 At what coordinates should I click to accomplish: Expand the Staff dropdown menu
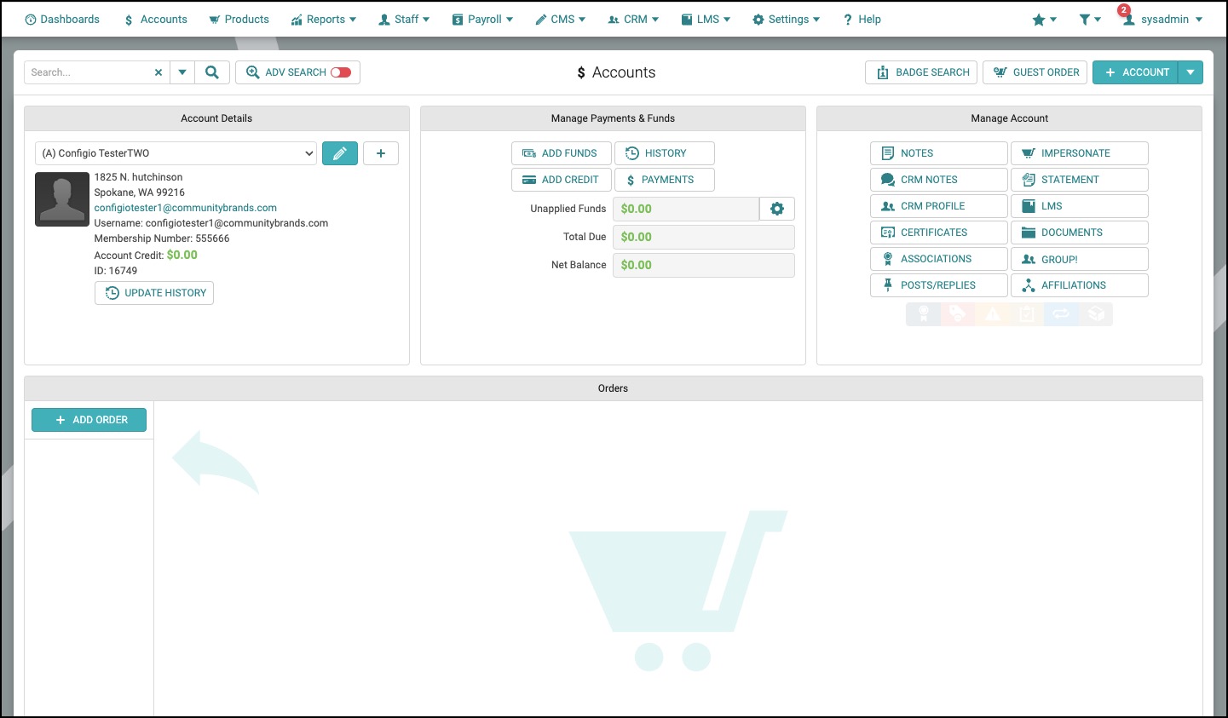404,19
